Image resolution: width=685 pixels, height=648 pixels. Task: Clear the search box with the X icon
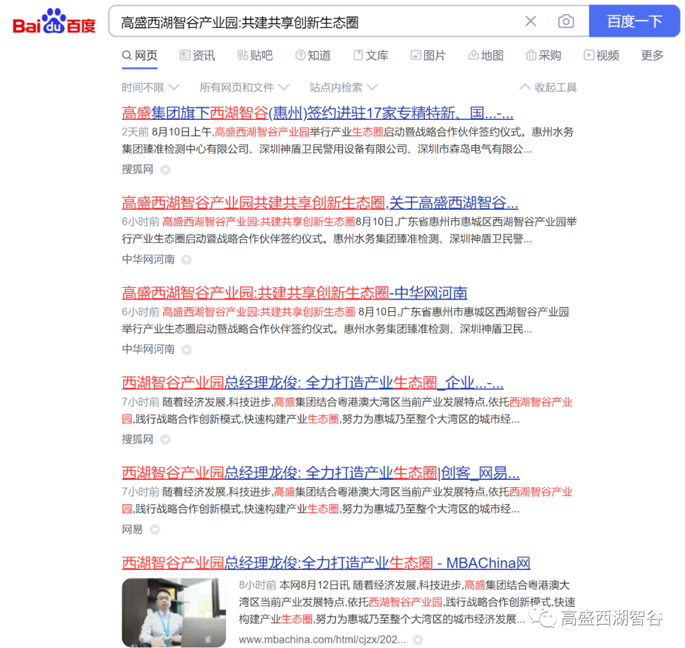530,21
